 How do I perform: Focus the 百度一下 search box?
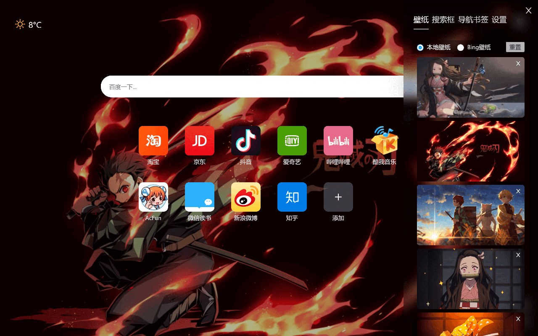coord(252,87)
